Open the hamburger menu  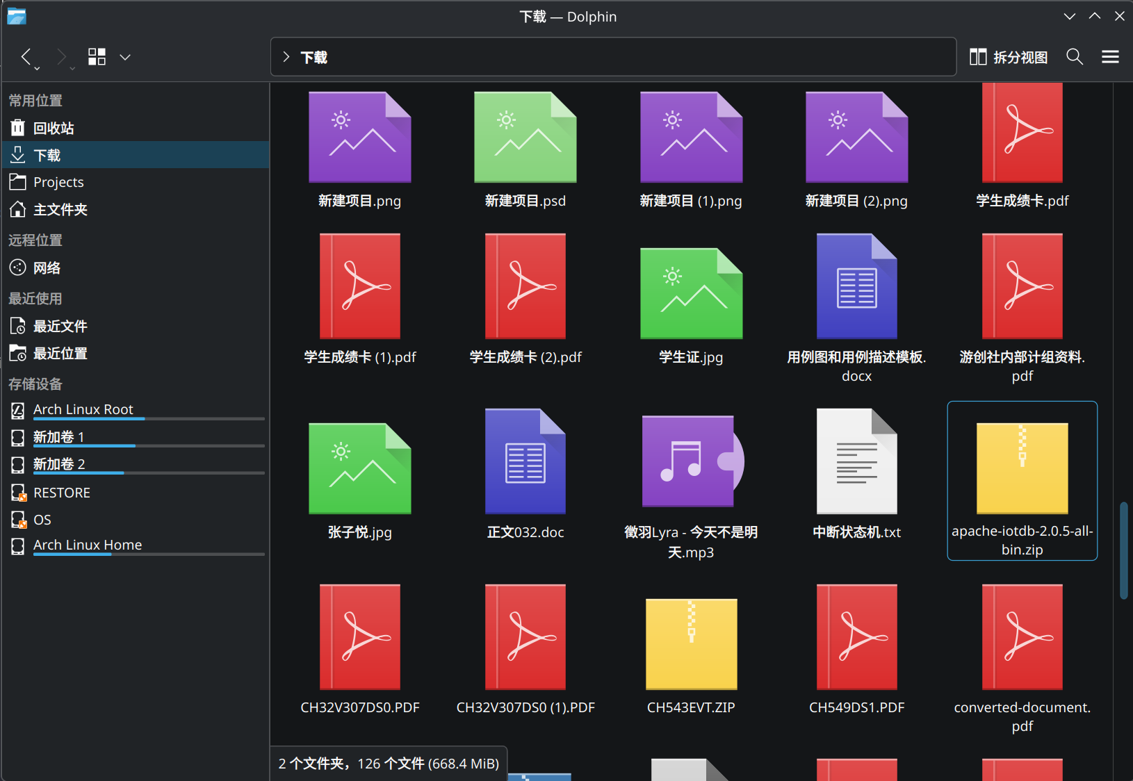click(x=1110, y=56)
